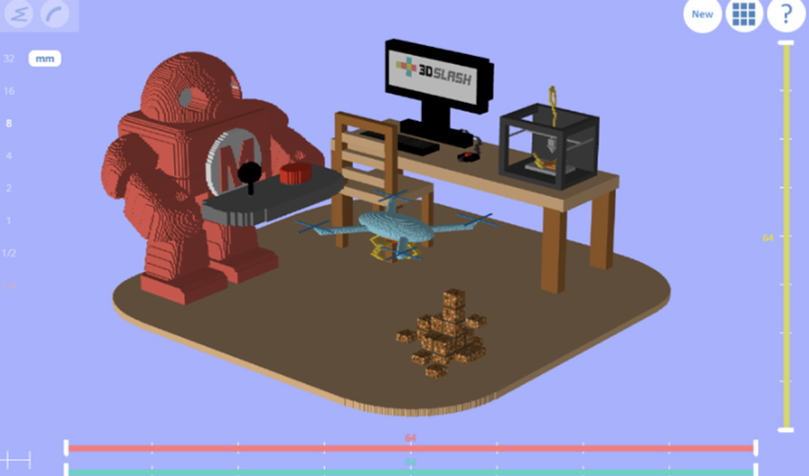
Task: Set cube size to 16
Action: click(9, 90)
